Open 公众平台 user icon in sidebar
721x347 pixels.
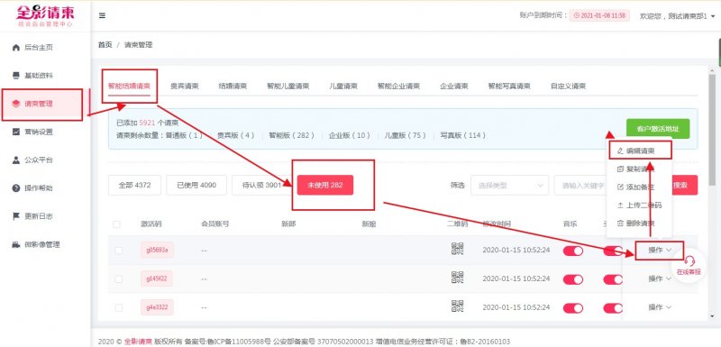[x=16, y=160]
